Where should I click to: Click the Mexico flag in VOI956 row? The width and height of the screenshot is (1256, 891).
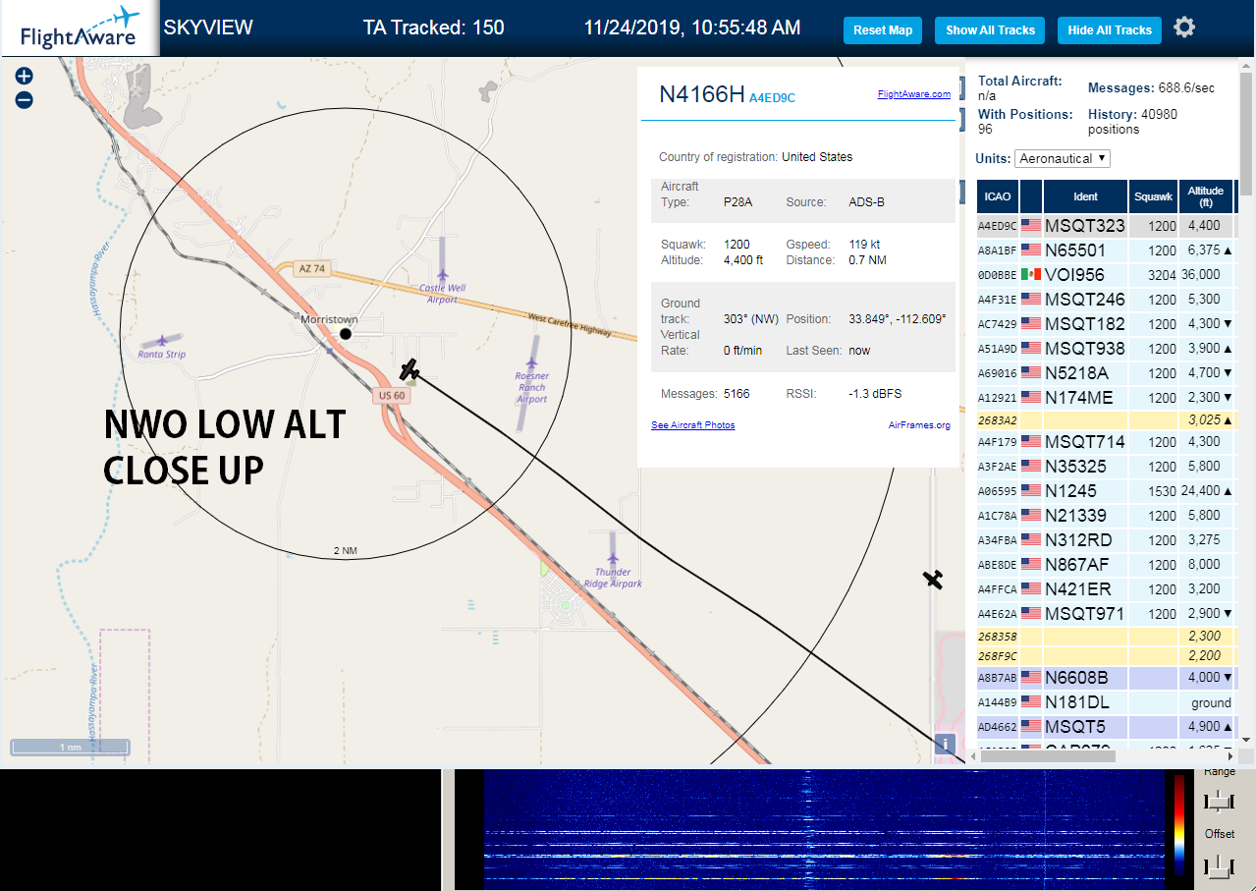click(1031, 274)
